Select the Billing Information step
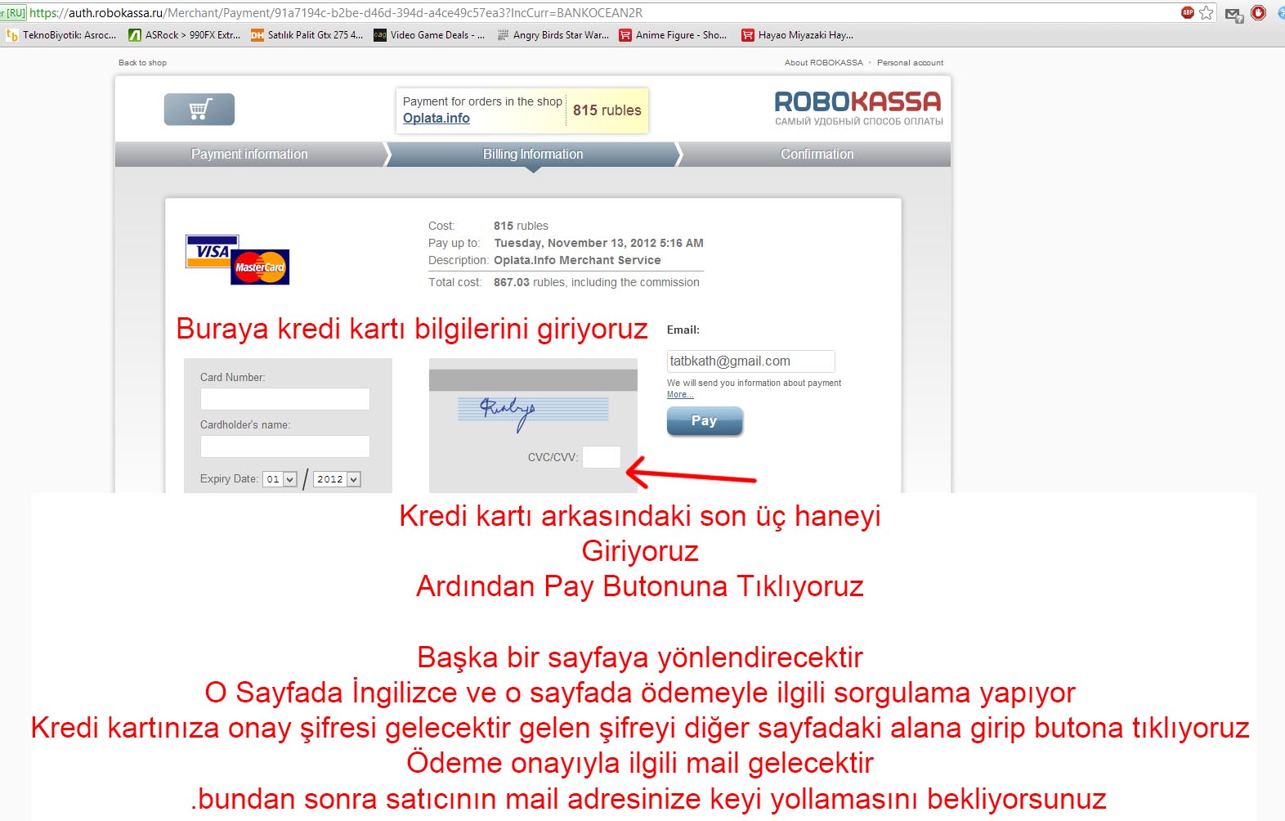Screen dimensions: 1285x821 533,155
